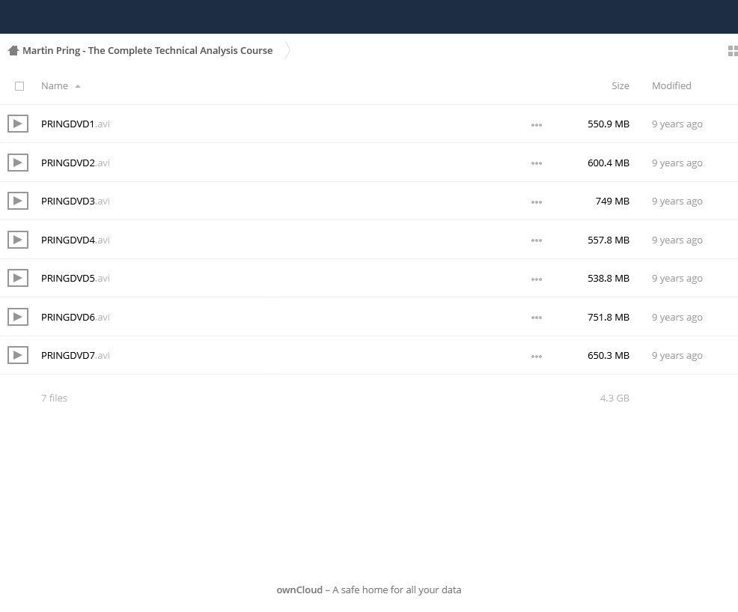Open the file PRINGDVD4.avi
Image resolution: width=738 pixels, height=612 pixels.
click(x=76, y=240)
